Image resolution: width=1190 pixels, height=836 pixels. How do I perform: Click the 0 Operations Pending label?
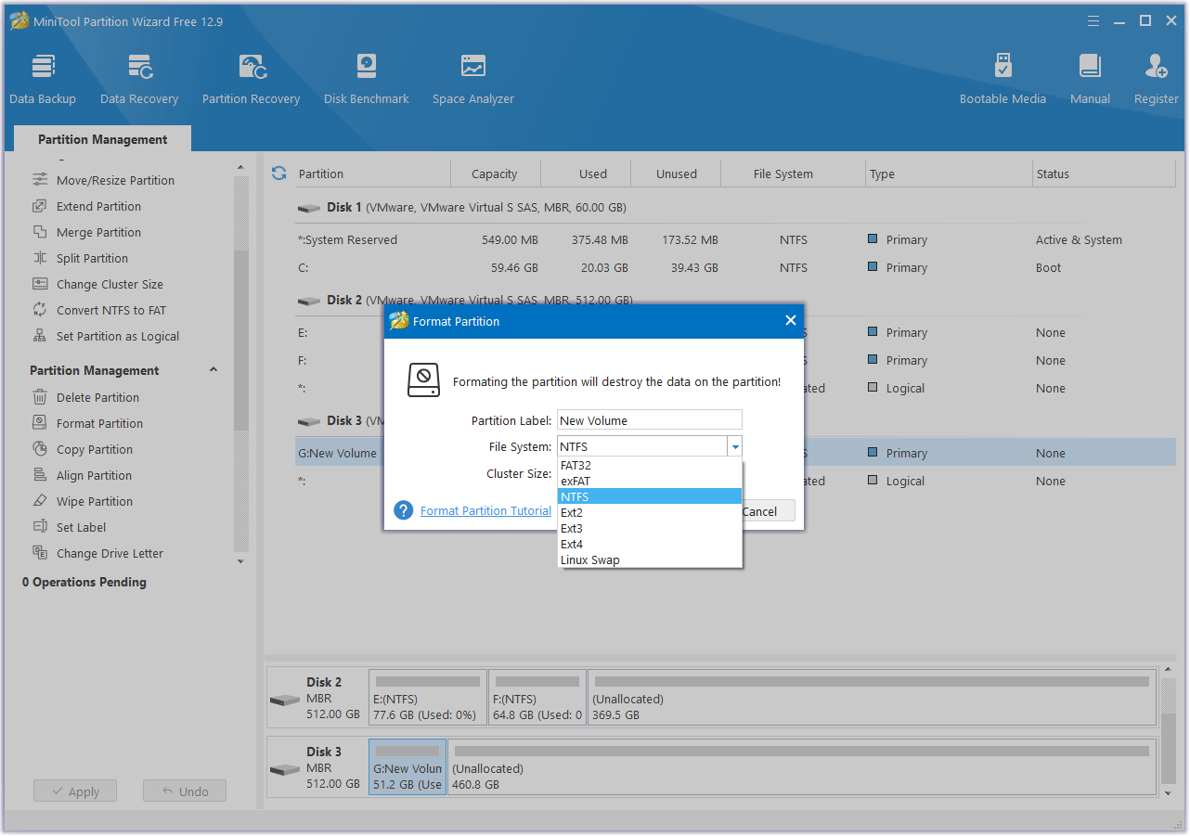tap(84, 582)
